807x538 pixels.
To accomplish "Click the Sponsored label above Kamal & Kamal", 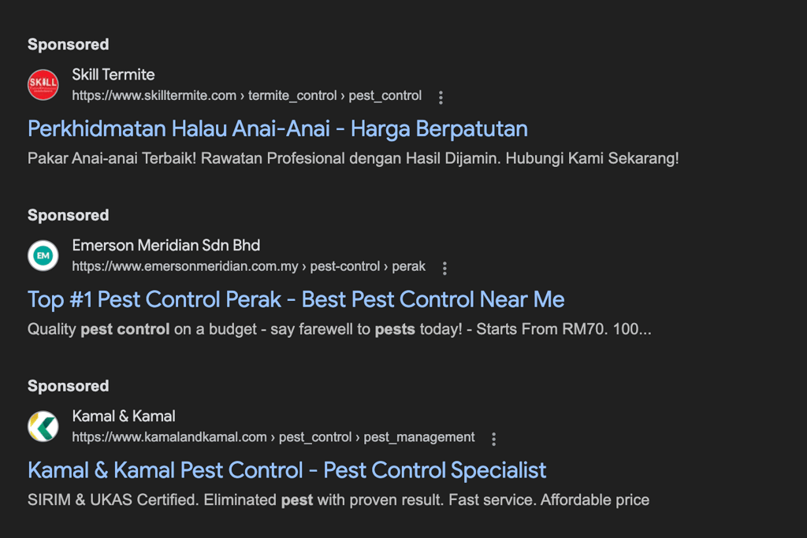I will (69, 386).
